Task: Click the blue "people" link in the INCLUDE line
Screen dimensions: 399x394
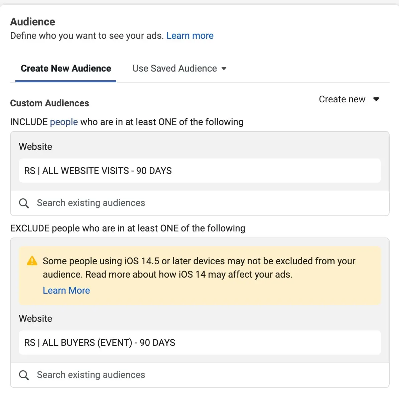Action: [x=64, y=122]
